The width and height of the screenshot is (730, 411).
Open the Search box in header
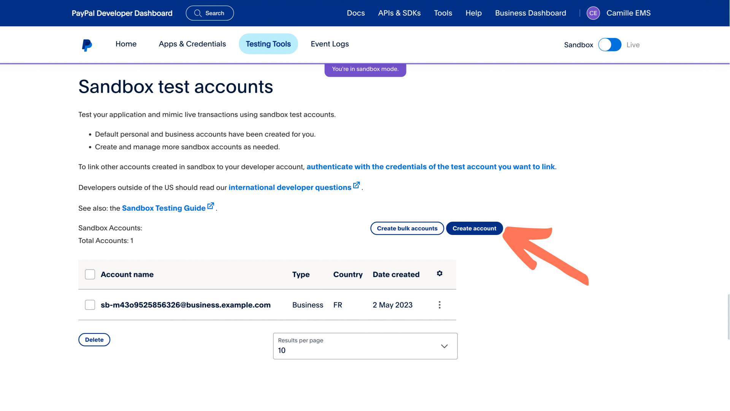[209, 13]
